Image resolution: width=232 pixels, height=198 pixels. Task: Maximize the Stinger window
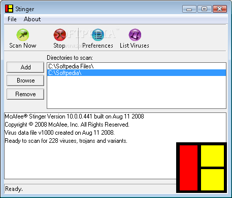point(204,9)
